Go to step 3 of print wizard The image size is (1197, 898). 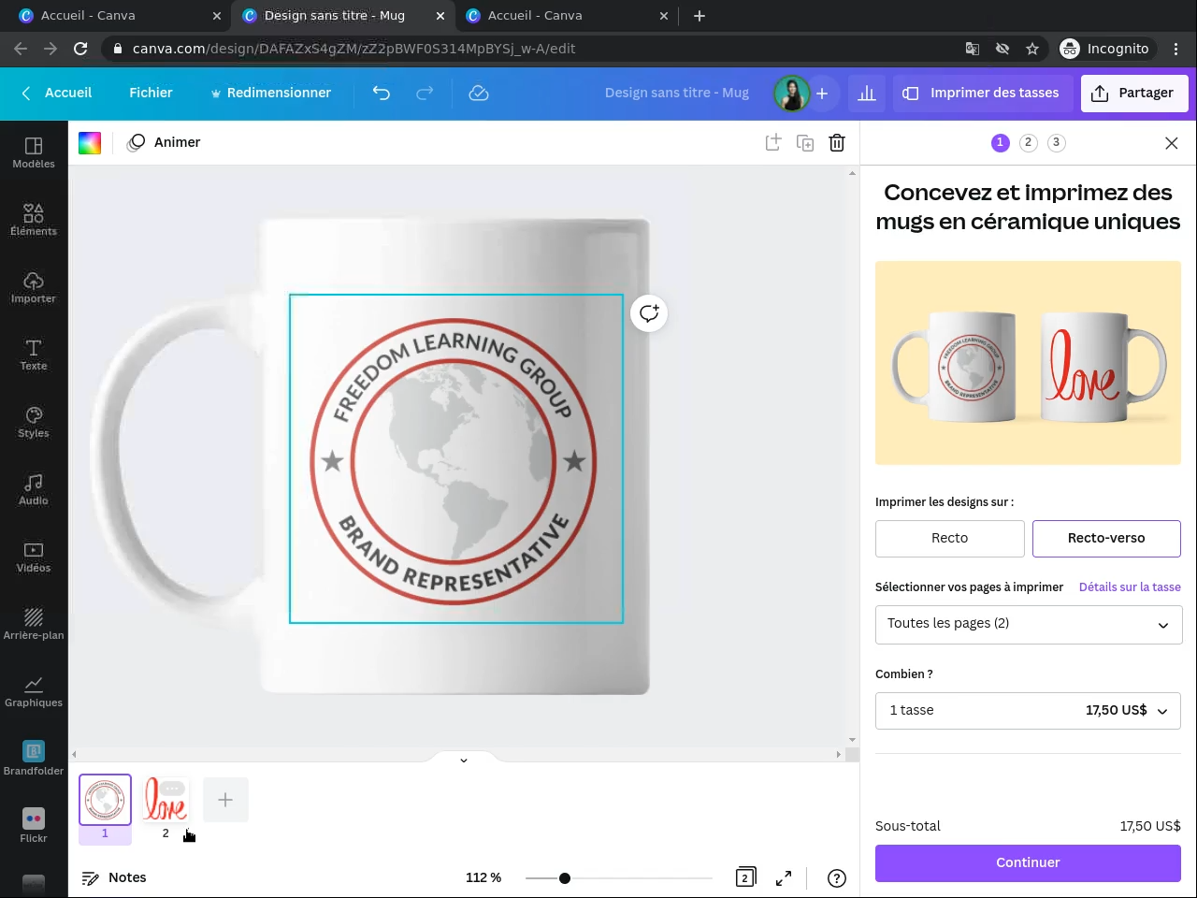(x=1057, y=142)
